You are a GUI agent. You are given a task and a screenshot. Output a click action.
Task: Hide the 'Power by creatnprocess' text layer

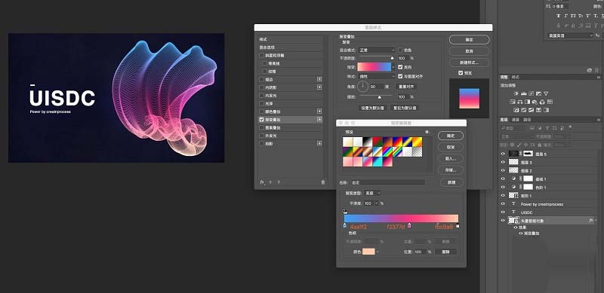pos(503,204)
